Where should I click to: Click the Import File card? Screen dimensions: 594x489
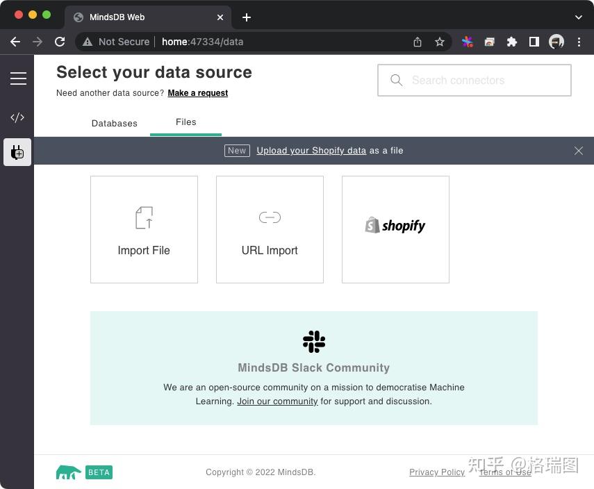point(144,229)
